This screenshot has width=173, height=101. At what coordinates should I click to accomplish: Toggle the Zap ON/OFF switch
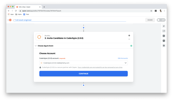[161, 20]
